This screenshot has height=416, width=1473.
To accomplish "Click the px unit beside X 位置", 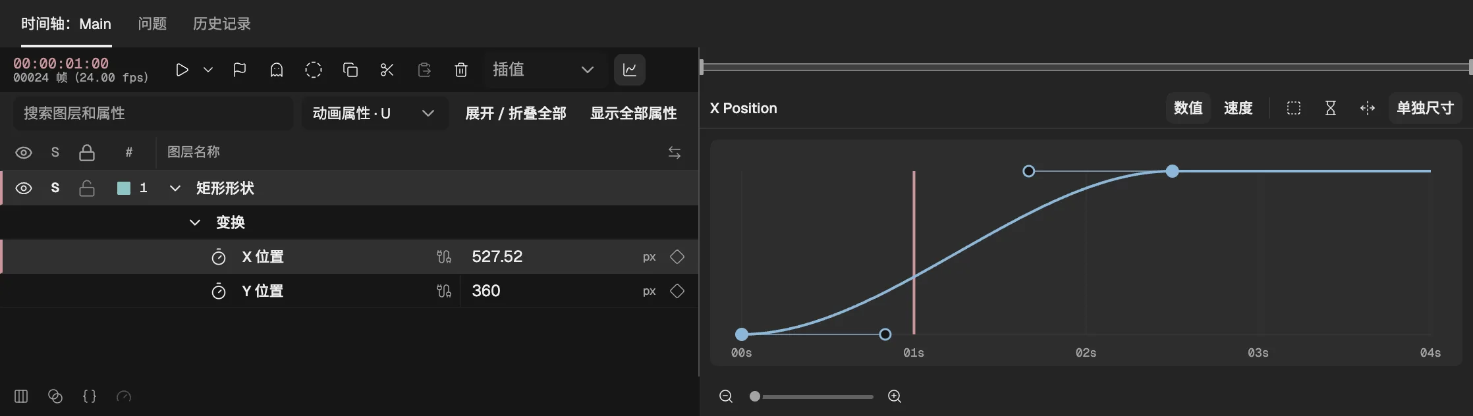I will (x=650, y=257).
